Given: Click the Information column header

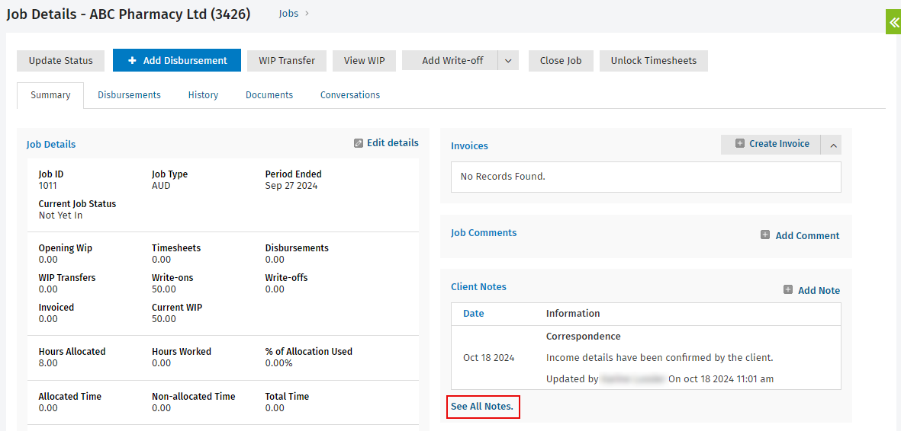Looking at the screenshot, I should tap(573, 313).
